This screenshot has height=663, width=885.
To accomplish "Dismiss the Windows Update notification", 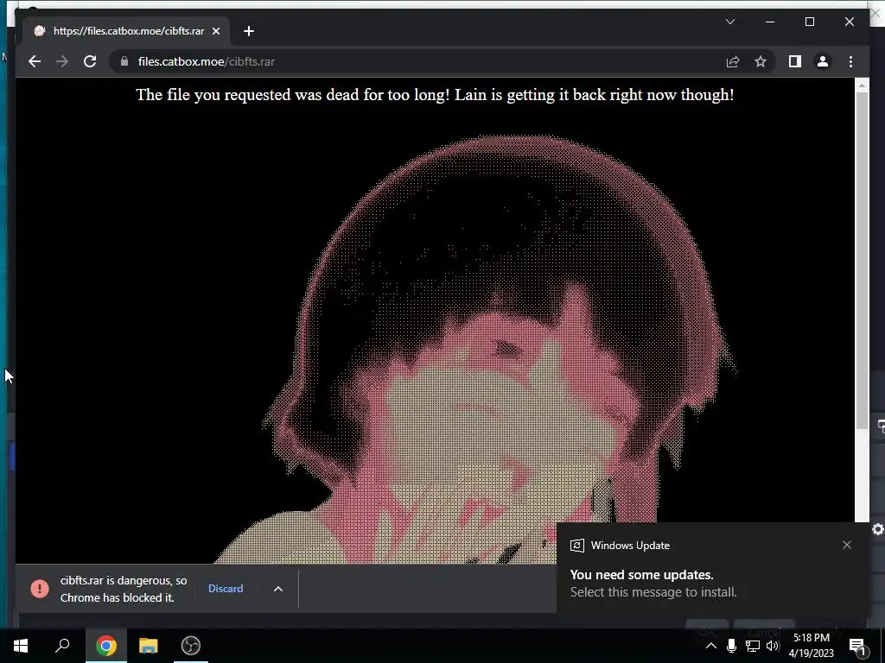I will (847, 545).
